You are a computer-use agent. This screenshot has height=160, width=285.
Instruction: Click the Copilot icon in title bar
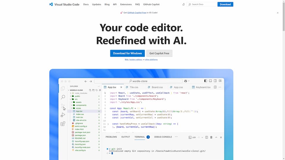click(x=186, y=81)
